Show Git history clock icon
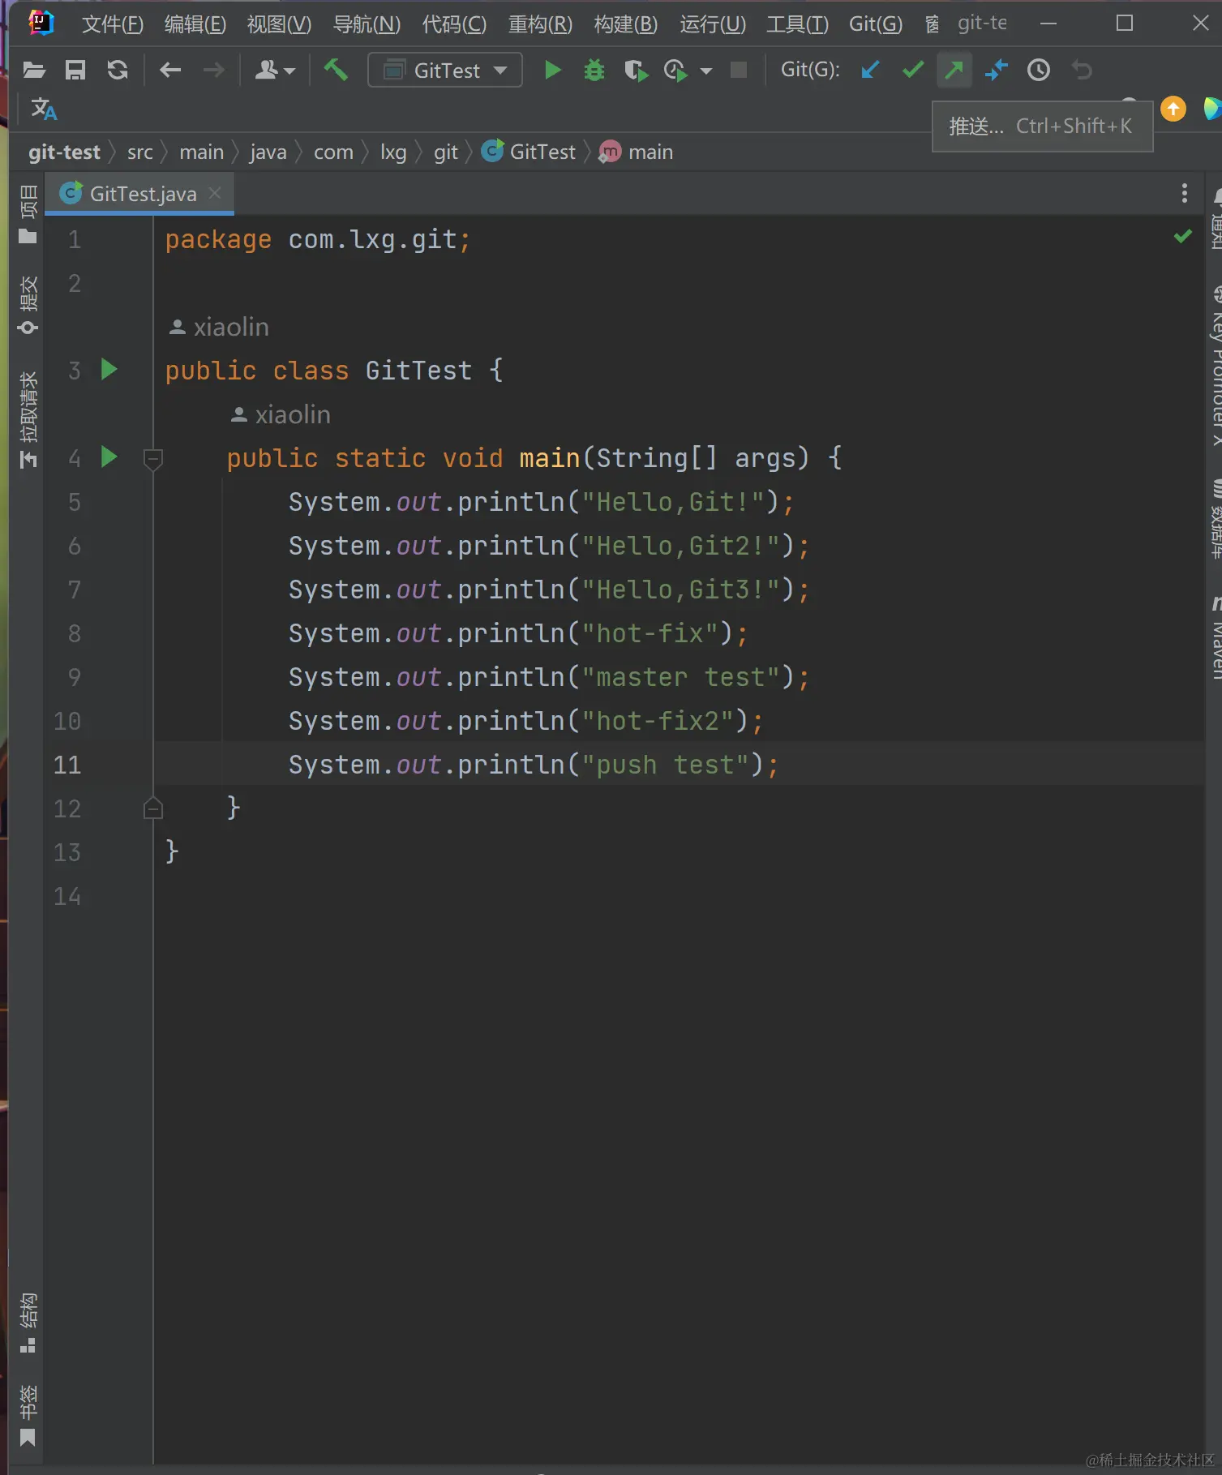Viewport: 1222px width, 1475px height. 1039,71
